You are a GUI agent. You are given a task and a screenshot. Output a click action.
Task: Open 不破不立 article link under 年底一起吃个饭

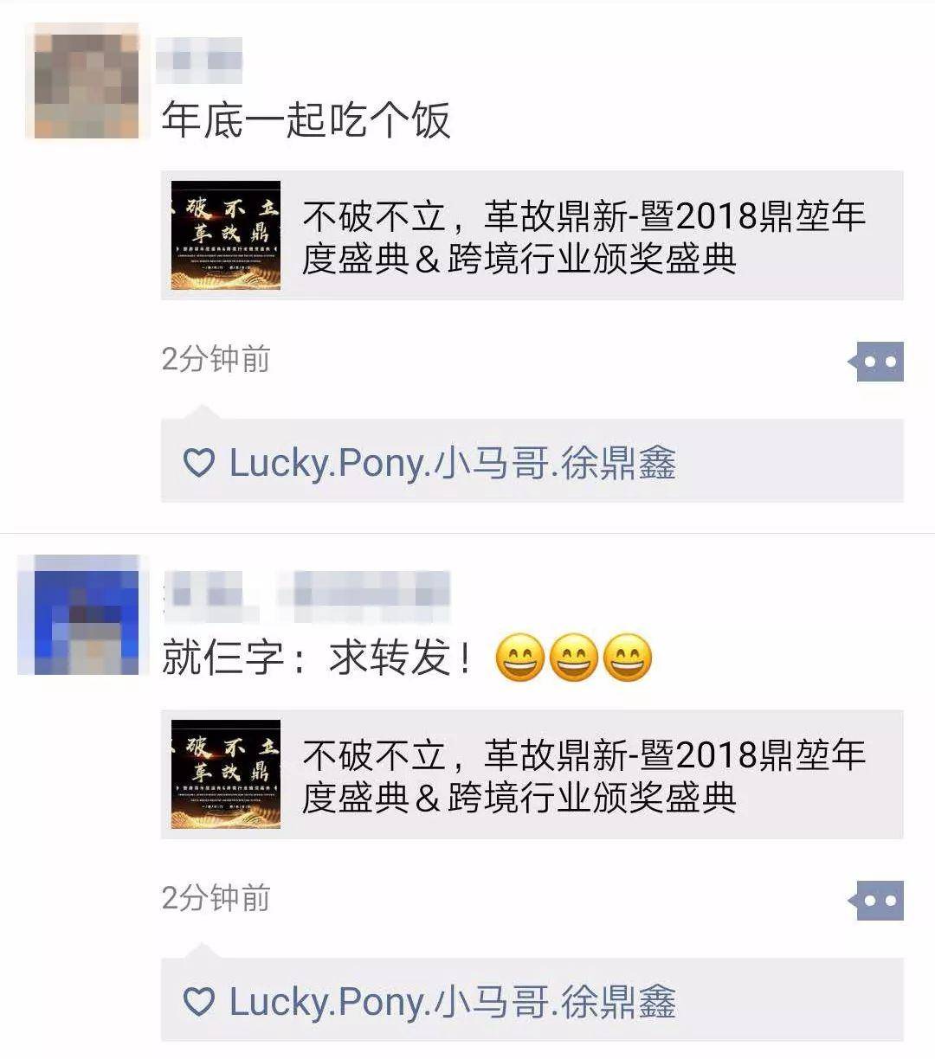point(532,235)
